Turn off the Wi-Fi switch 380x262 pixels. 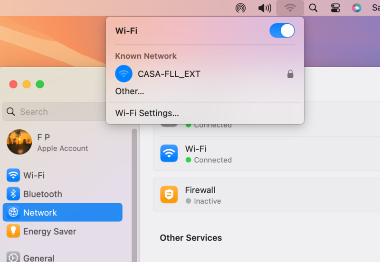(x=282, y=31)
